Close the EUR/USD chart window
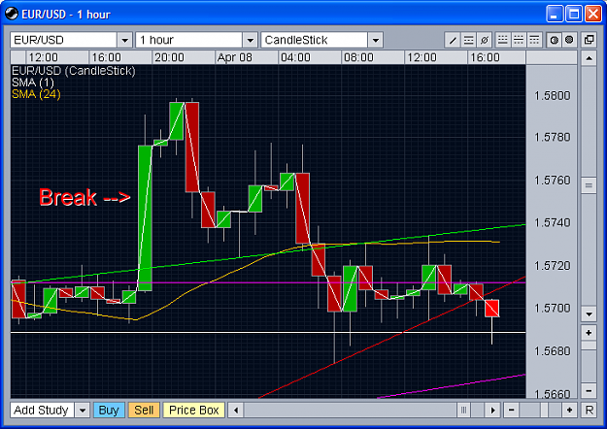607x429 pixels. pos(593,14)
